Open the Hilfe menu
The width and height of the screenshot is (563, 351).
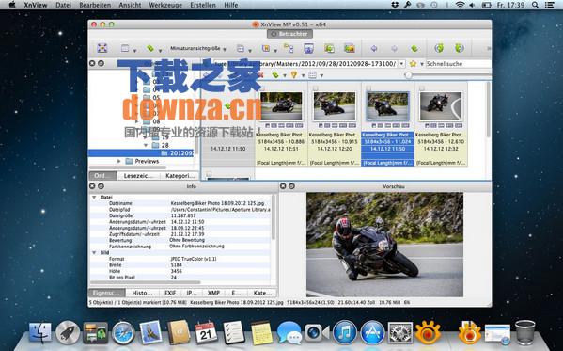230,5
